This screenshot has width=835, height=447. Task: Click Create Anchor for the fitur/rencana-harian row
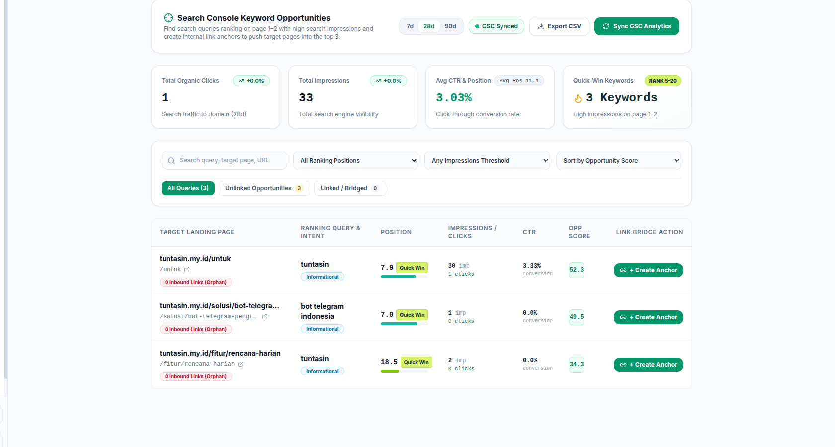pos(649,365)
